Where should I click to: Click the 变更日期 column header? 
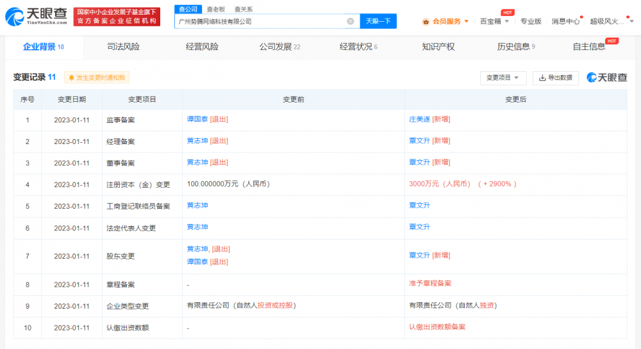(72, 99)
